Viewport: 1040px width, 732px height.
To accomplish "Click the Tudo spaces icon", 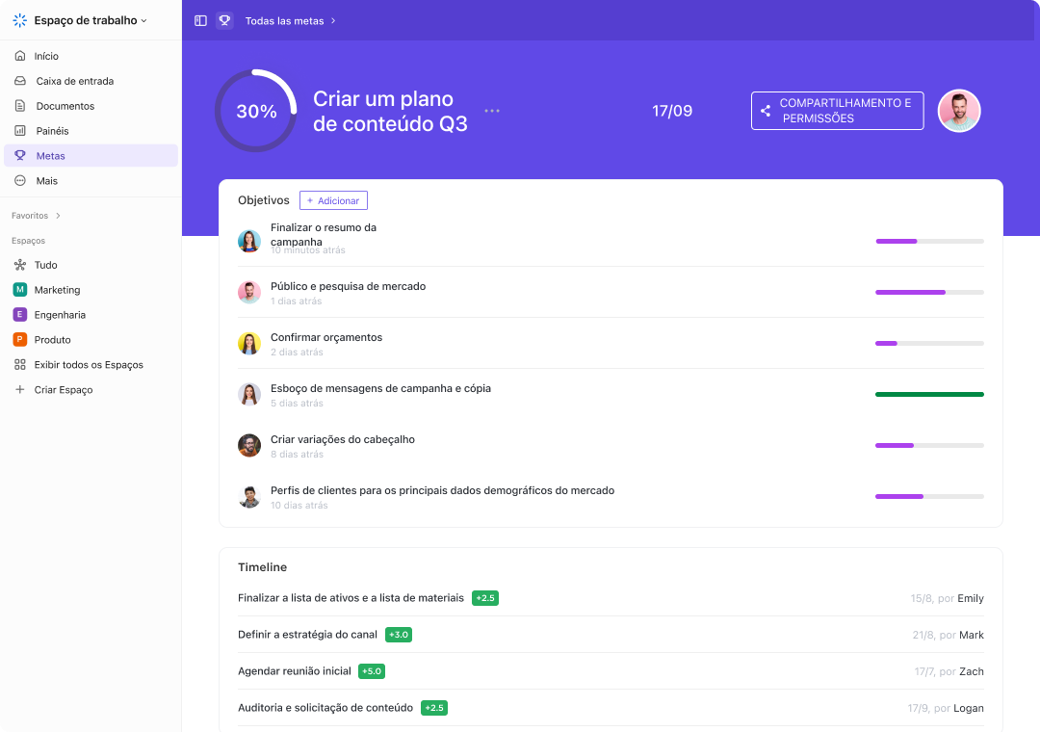I will [20, 265].
